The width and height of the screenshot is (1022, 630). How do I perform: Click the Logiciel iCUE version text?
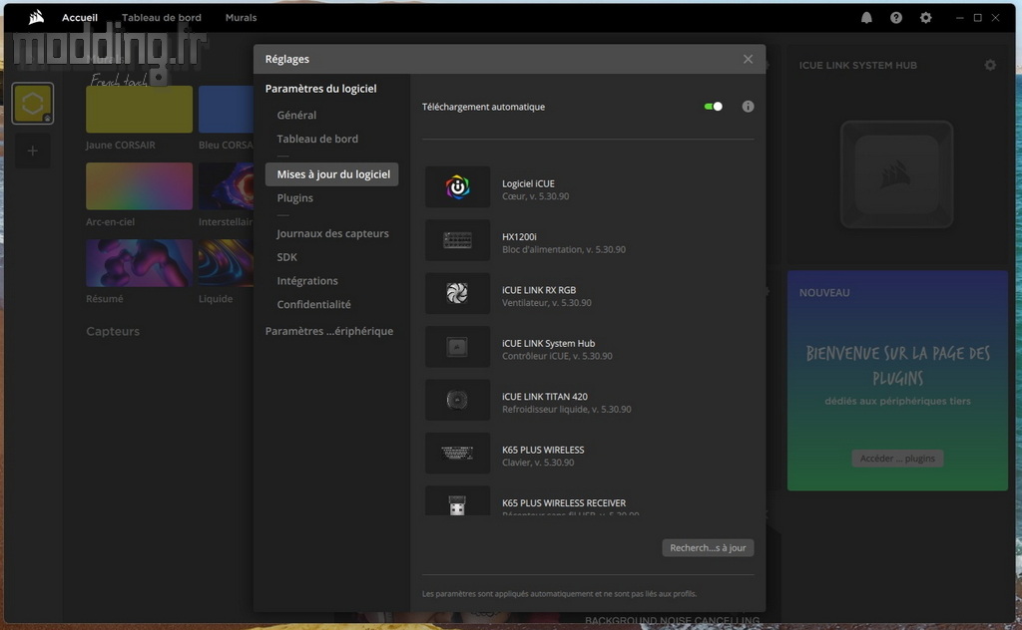[535, 196]
